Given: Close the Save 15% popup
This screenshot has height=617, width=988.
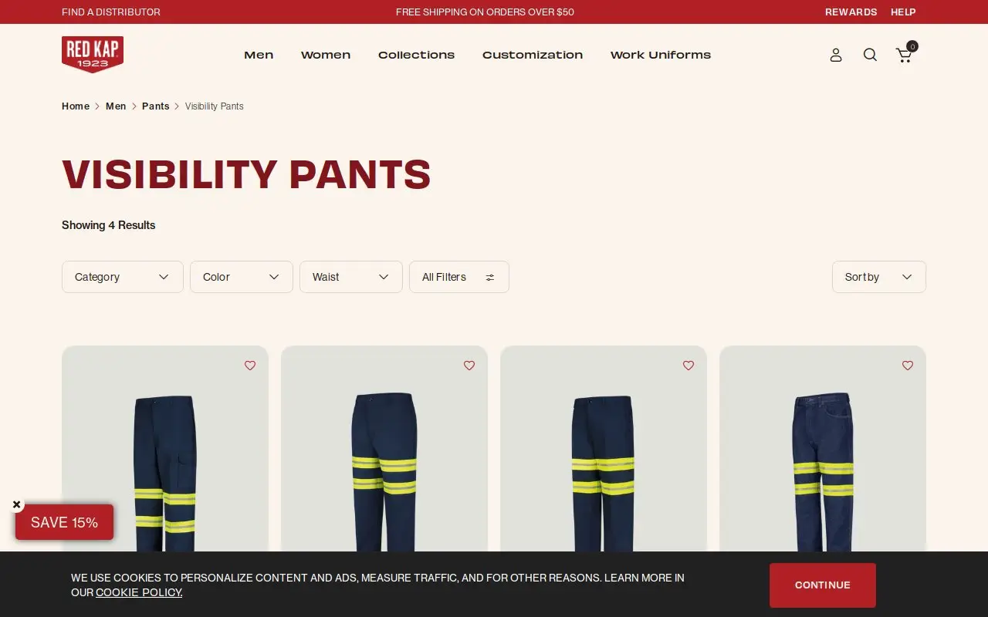Looking at the screenshot, I should click(x=16, y=504).
